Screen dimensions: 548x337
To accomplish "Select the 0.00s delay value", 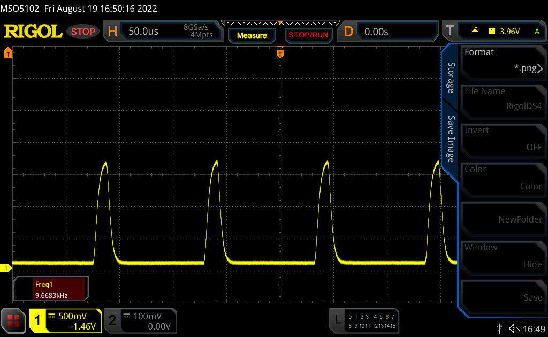I will coord(376,32).
